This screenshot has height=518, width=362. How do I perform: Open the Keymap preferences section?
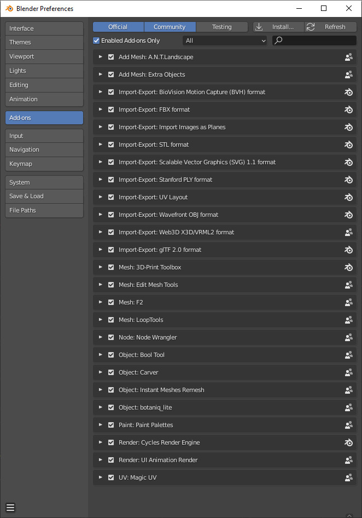(x=44, y=164)
